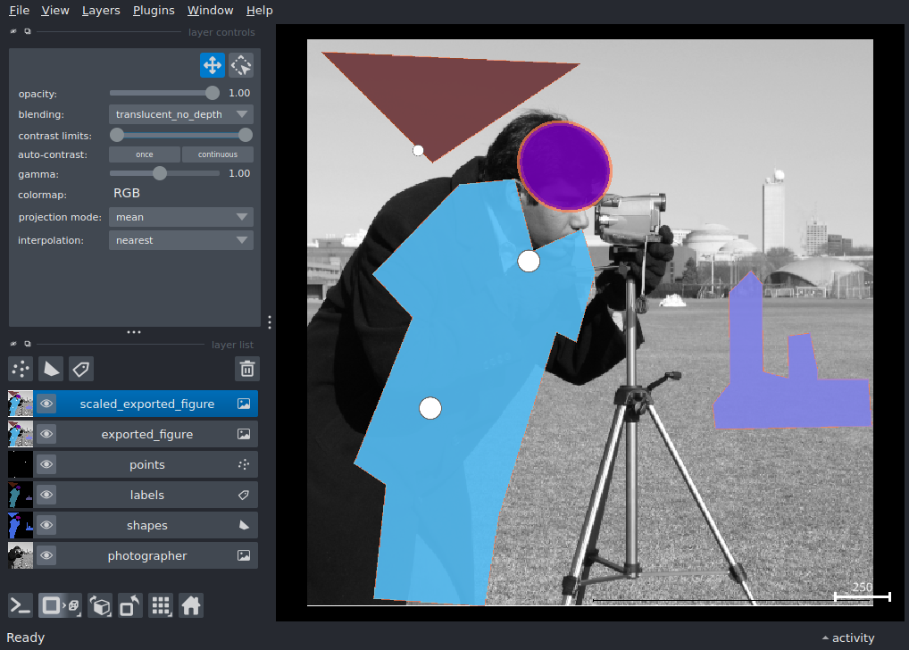Delete selected layer with trash icon
This screenshot has height=650, width=909.
click(247, 369)
